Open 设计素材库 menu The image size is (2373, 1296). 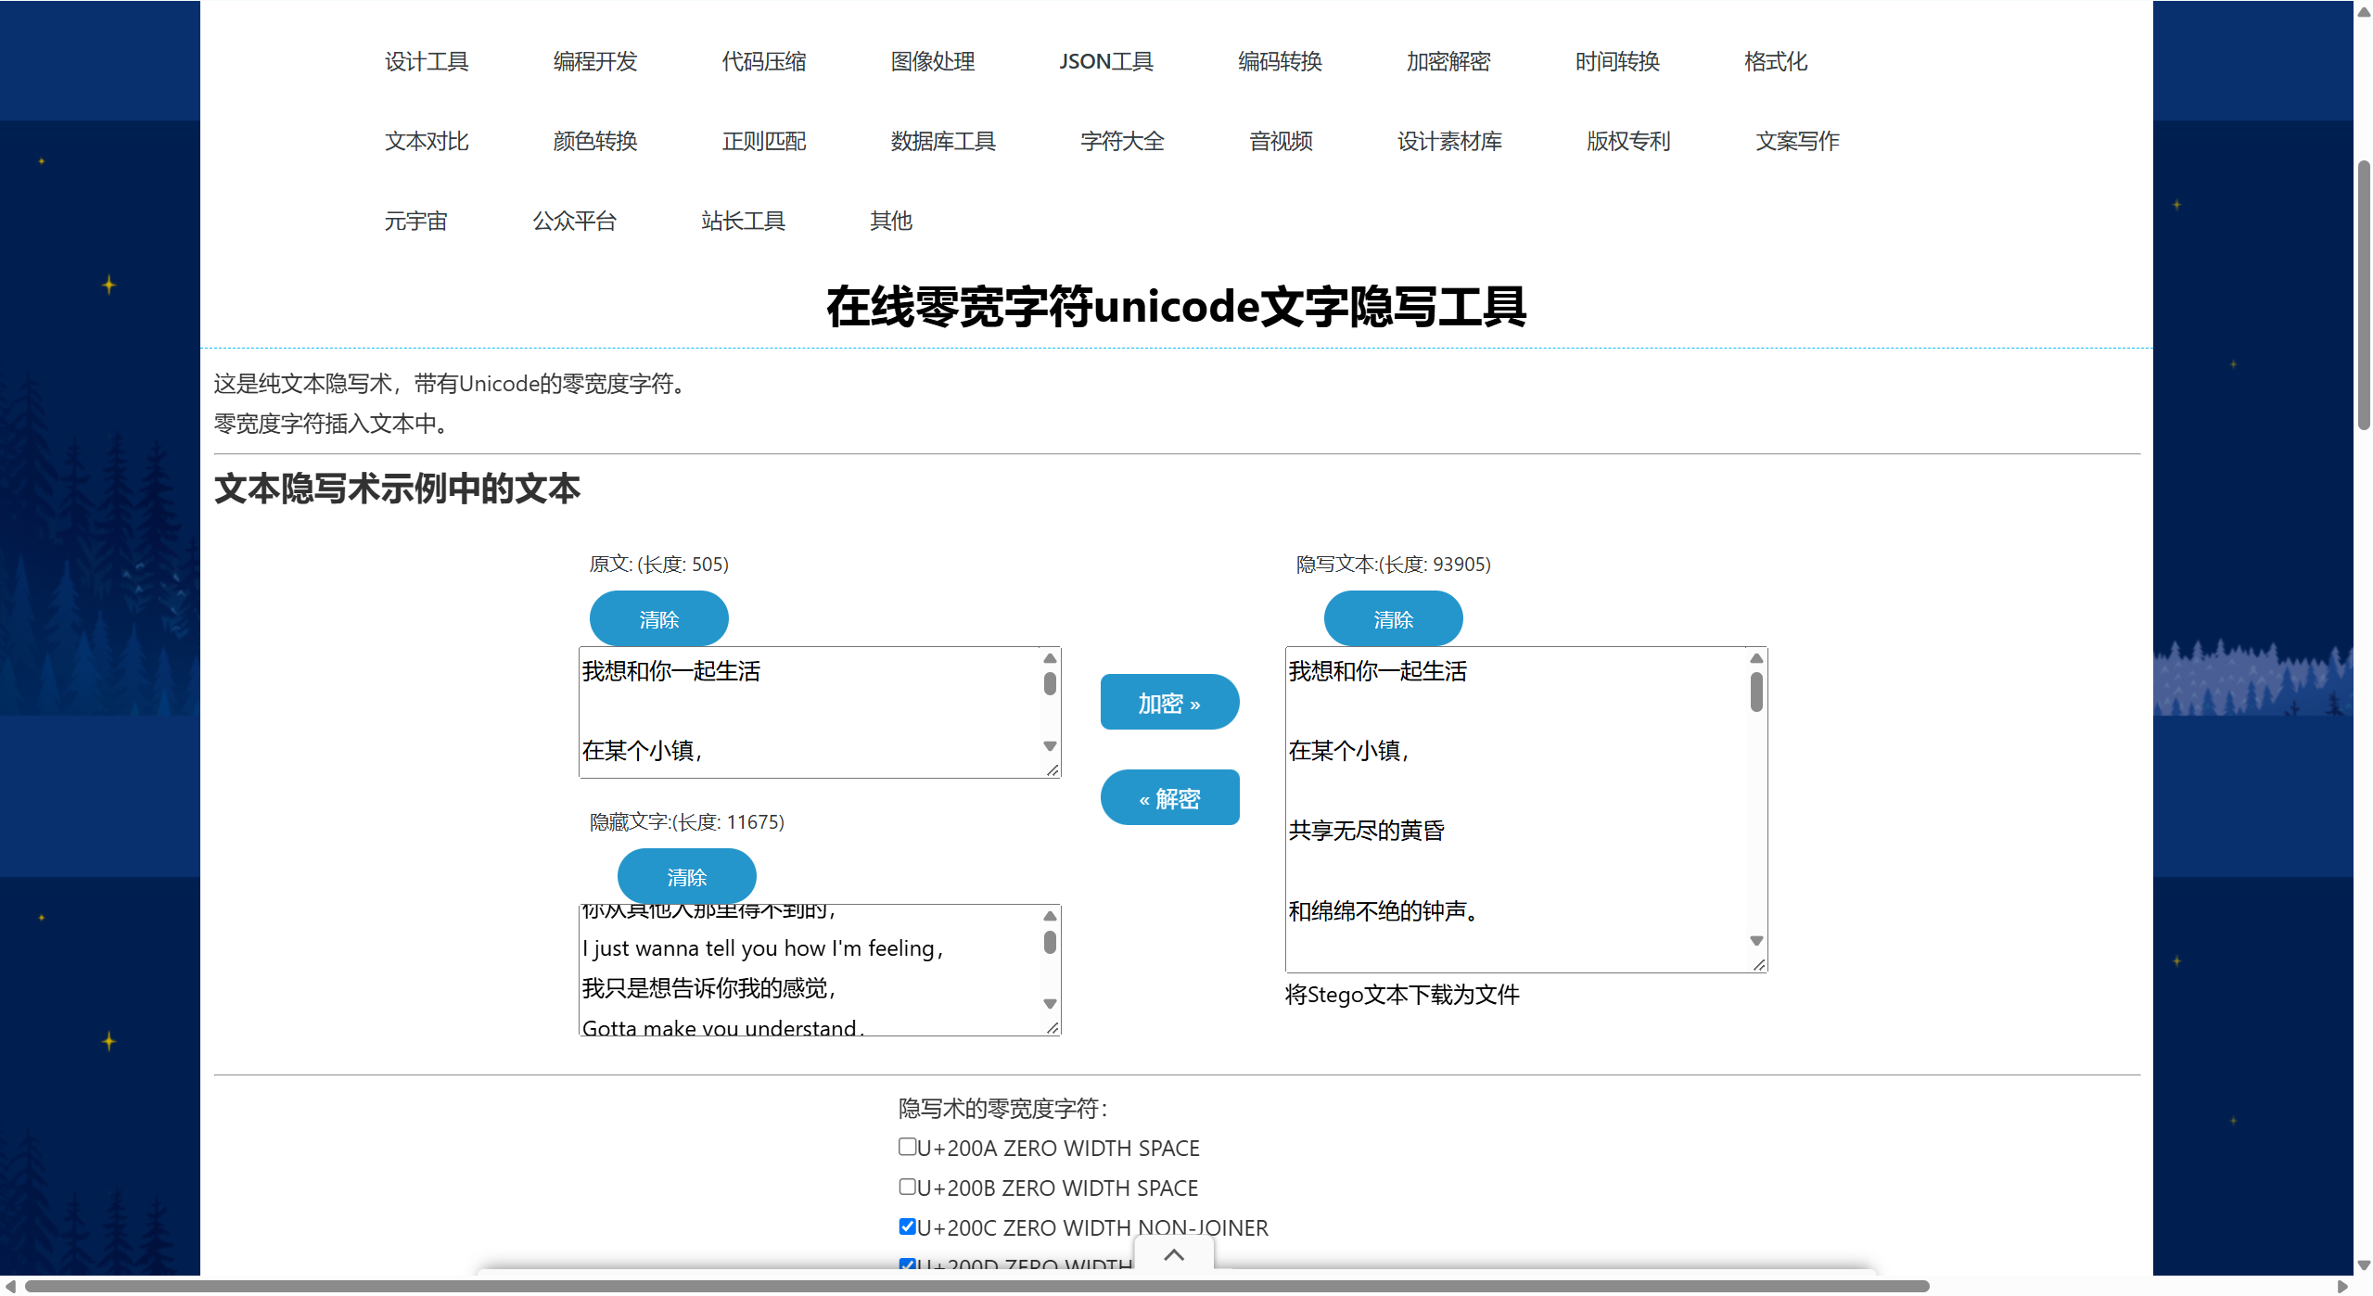click(x=1449, y=141)
